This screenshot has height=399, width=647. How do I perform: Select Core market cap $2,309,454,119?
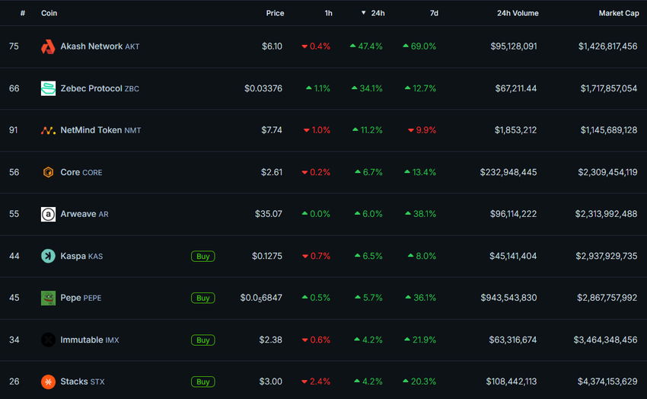(x=607, y=172)
